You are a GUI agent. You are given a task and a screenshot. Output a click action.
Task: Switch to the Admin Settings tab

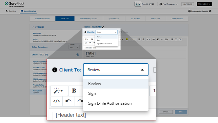click(x=177, y=19)
